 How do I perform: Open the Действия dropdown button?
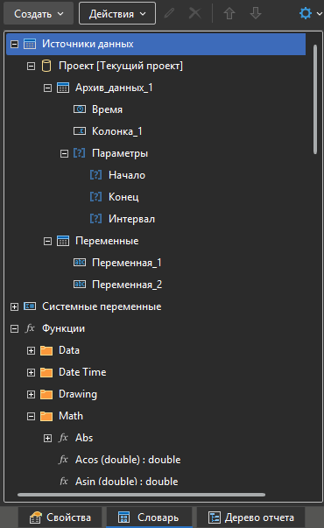tap(117, 14)
